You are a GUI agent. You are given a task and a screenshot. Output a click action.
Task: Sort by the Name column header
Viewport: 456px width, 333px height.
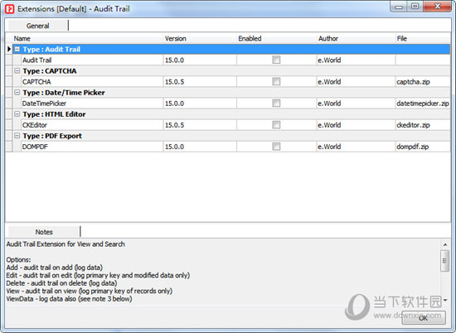[88, 38]
